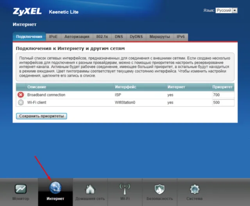Open the Домашняя сеть house icon
250x206 pixels.
tap(90, 189)
